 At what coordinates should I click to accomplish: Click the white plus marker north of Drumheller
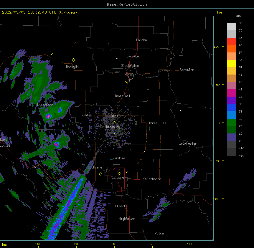click(x=180, y=110)
